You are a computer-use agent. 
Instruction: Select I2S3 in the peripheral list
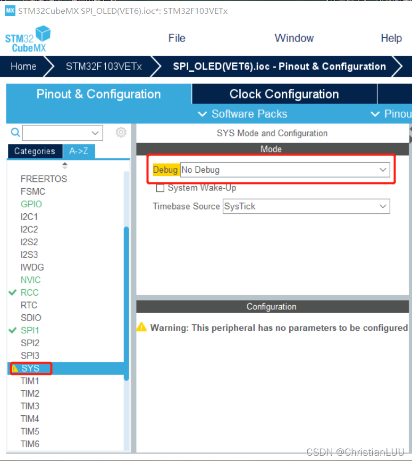tap(29, 255)
